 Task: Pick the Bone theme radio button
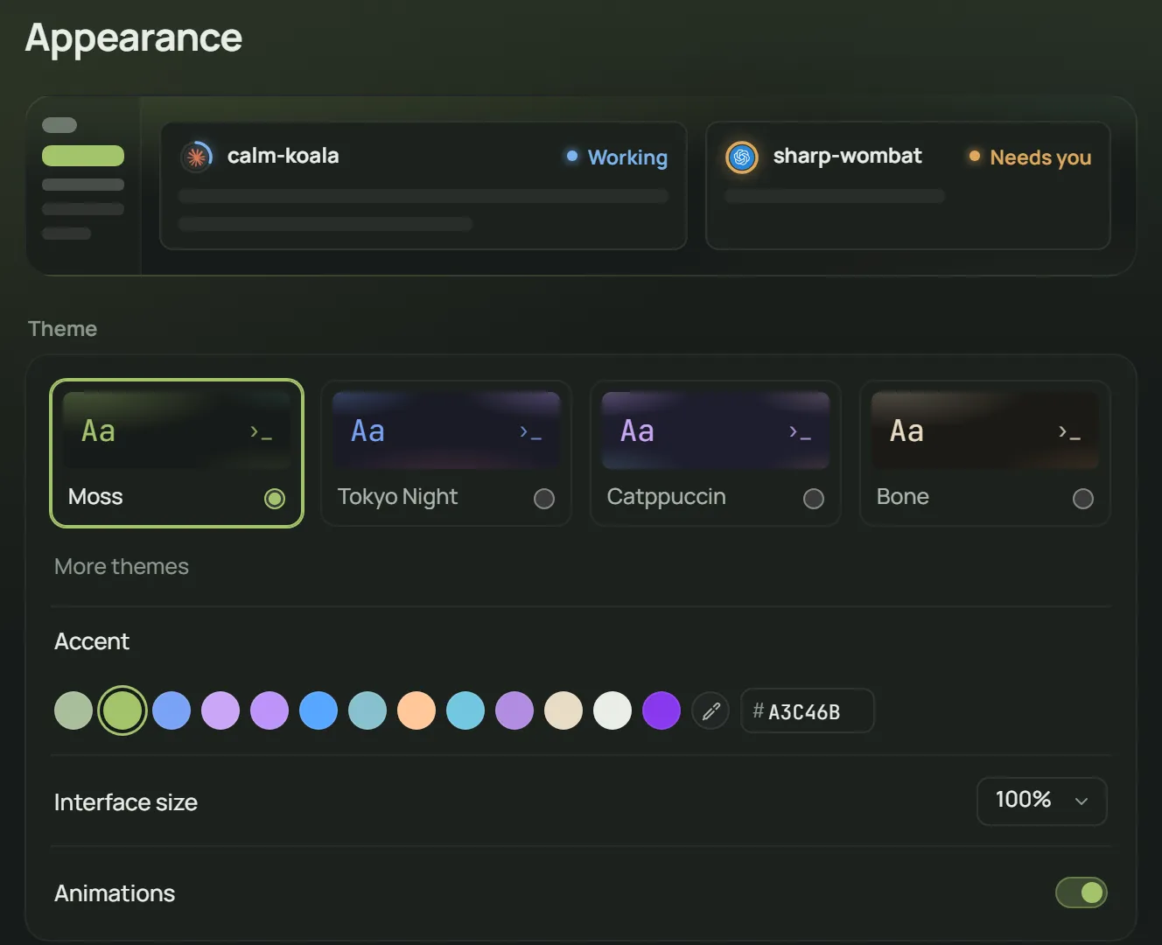pyautogui.click(x=1083, y=499)
